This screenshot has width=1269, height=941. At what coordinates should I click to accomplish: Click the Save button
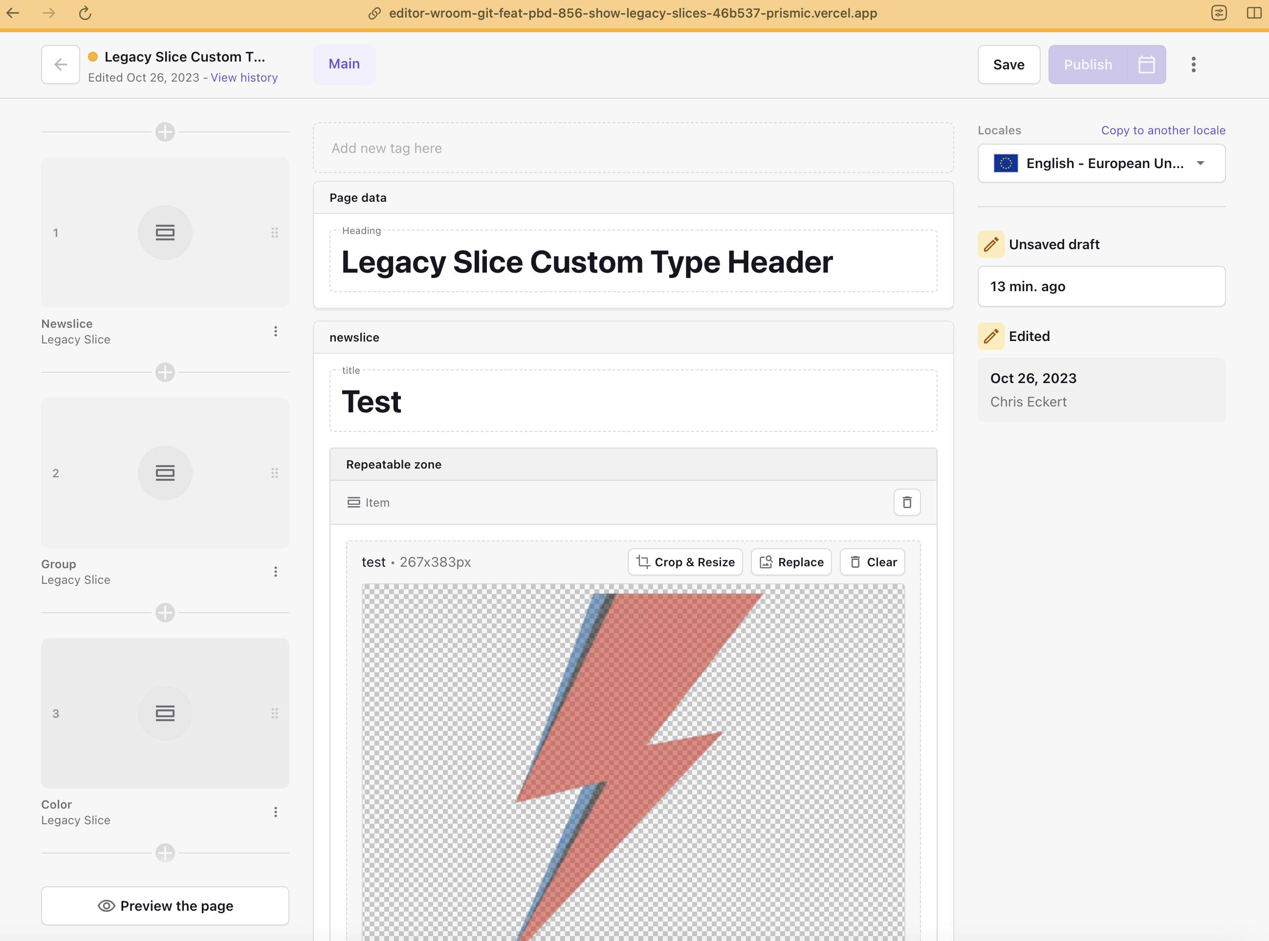point(1008,64)
